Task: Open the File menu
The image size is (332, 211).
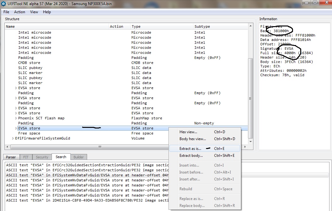Action: (x=6, y=12)
